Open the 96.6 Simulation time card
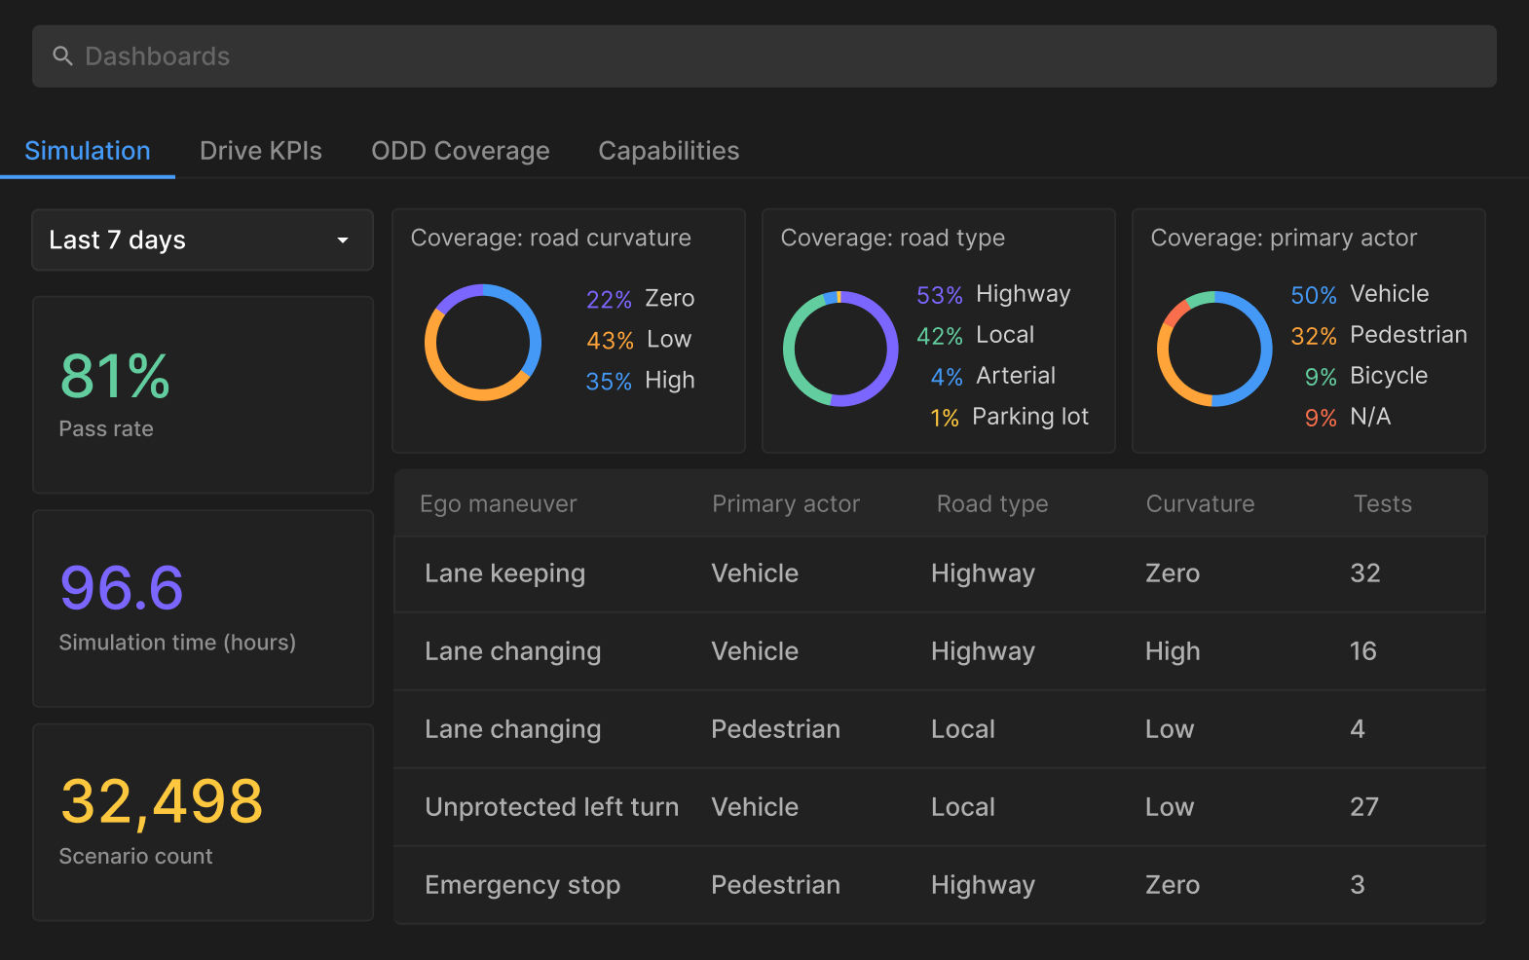1529x960 pixels. point(203,609)
